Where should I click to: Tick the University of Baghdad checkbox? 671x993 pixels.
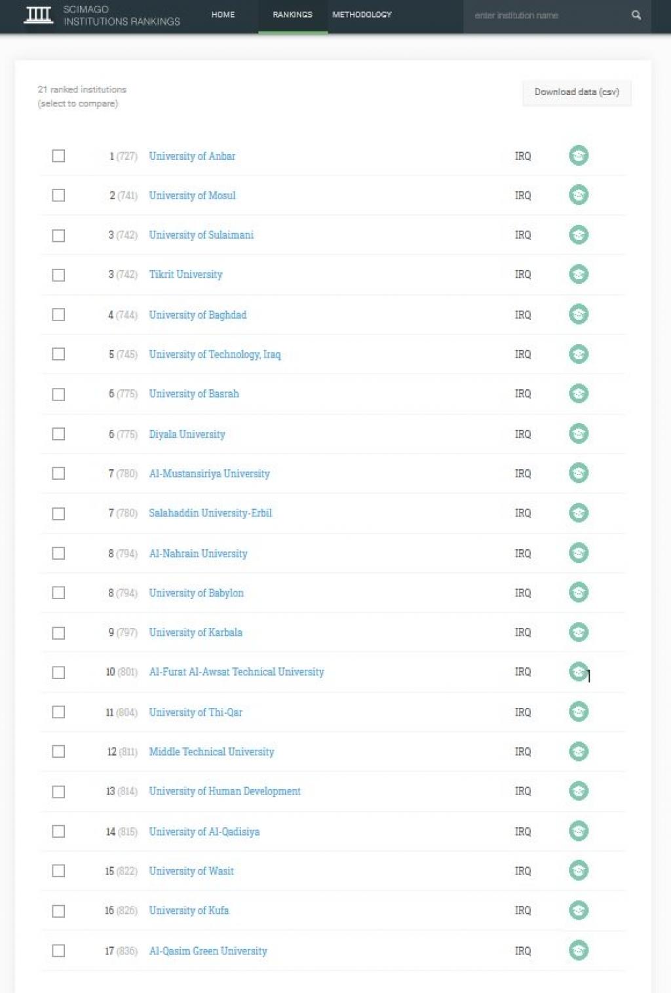click(x=58, y=315)
